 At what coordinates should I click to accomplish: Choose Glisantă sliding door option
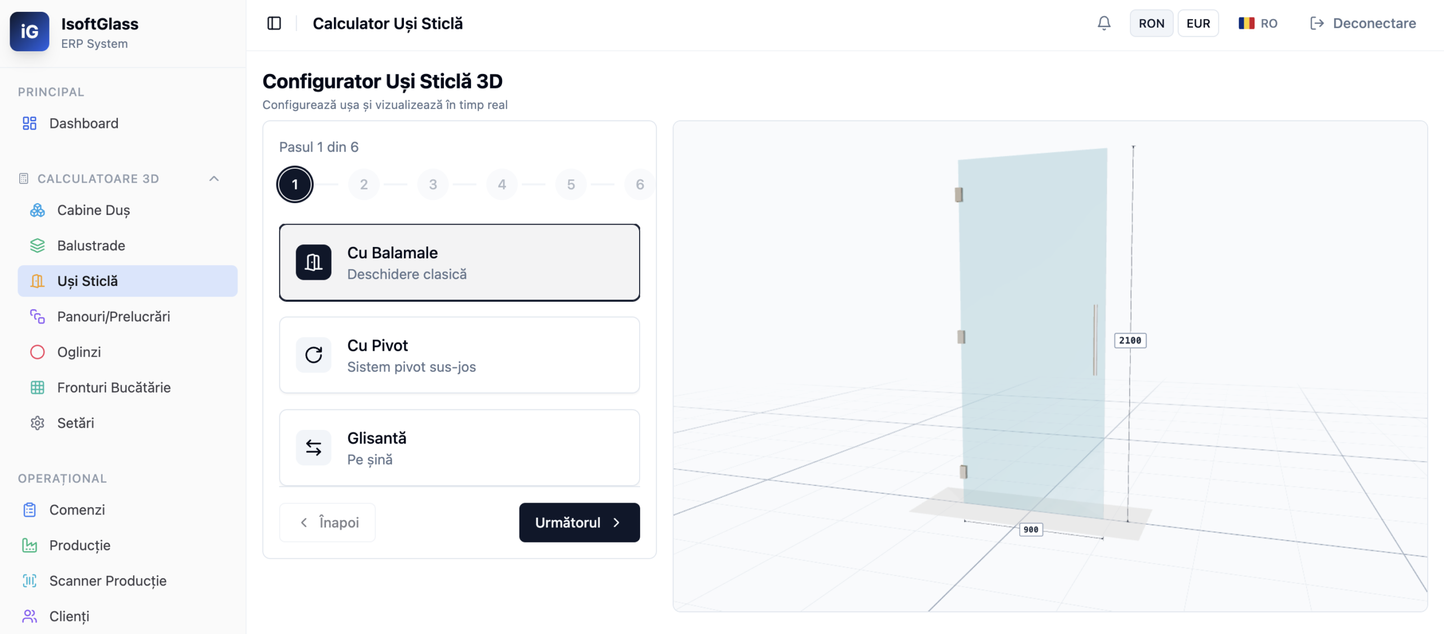459,448
